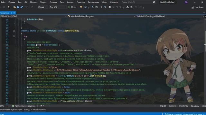The width and height of the screenshot is (206, 115).
Task: Click the Стр: 36 line indicator
Action: (163, 106)
